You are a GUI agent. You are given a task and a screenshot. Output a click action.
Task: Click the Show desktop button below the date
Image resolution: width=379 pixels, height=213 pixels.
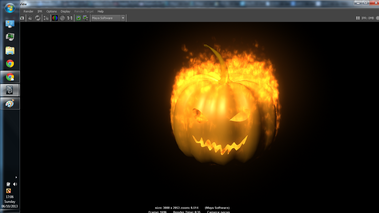pyautogui.click(x=10, y=211)
